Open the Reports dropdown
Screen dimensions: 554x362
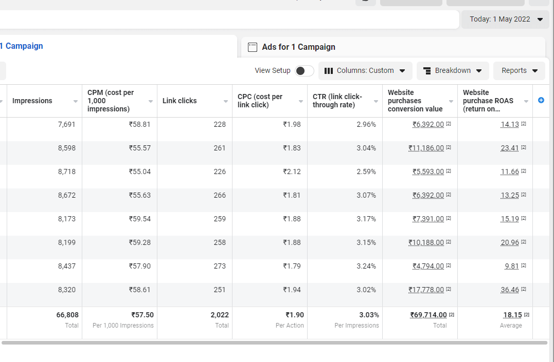point(519,71)
